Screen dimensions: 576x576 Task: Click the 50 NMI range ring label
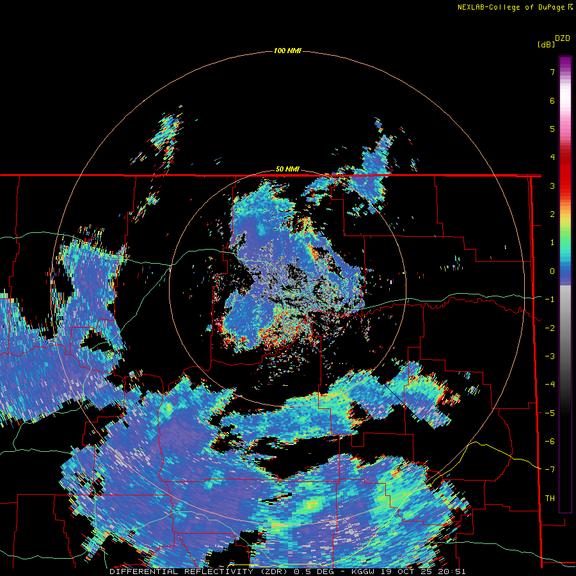click(287, 169)
